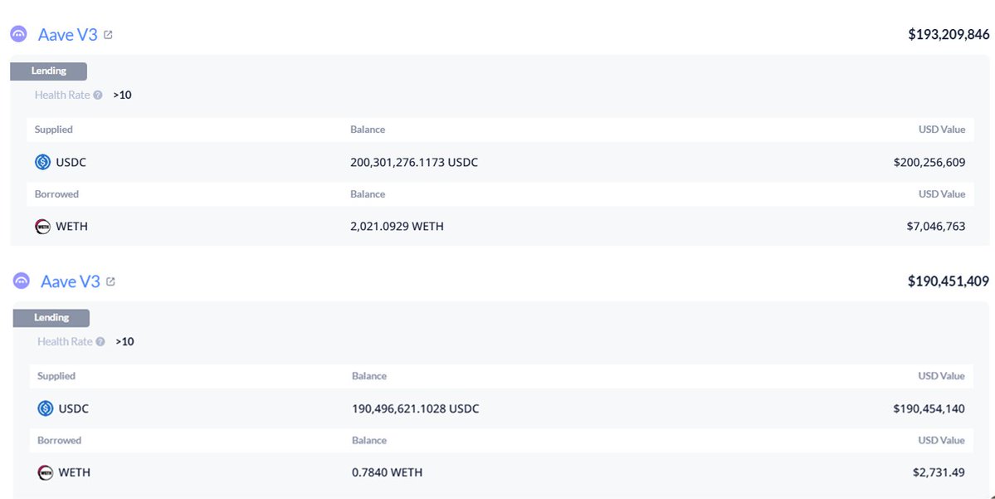Click the second Aave V3 protocol logo
This screenshot has height=499, width=995.
[22, 281]
